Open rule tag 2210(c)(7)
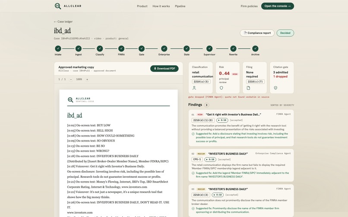Image resolution: width=348 pixels, height=217 pixels. pyautogui.click(x=255, y=82)
